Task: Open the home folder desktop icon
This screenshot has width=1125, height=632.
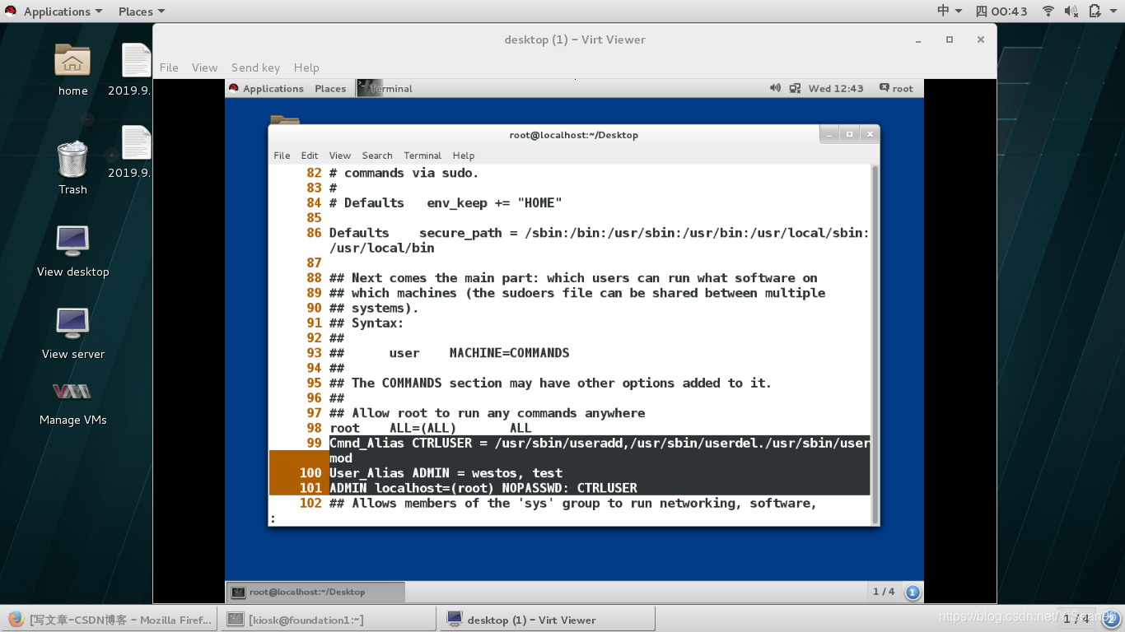Action: (x=72, y=62)
